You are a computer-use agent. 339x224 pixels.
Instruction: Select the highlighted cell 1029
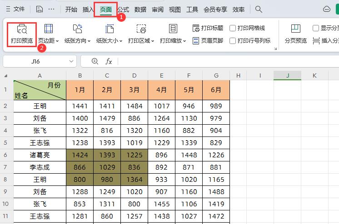107,167
